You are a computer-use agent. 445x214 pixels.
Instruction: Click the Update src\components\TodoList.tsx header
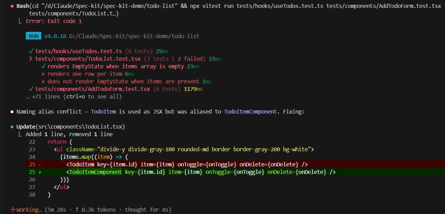[71, 127]
